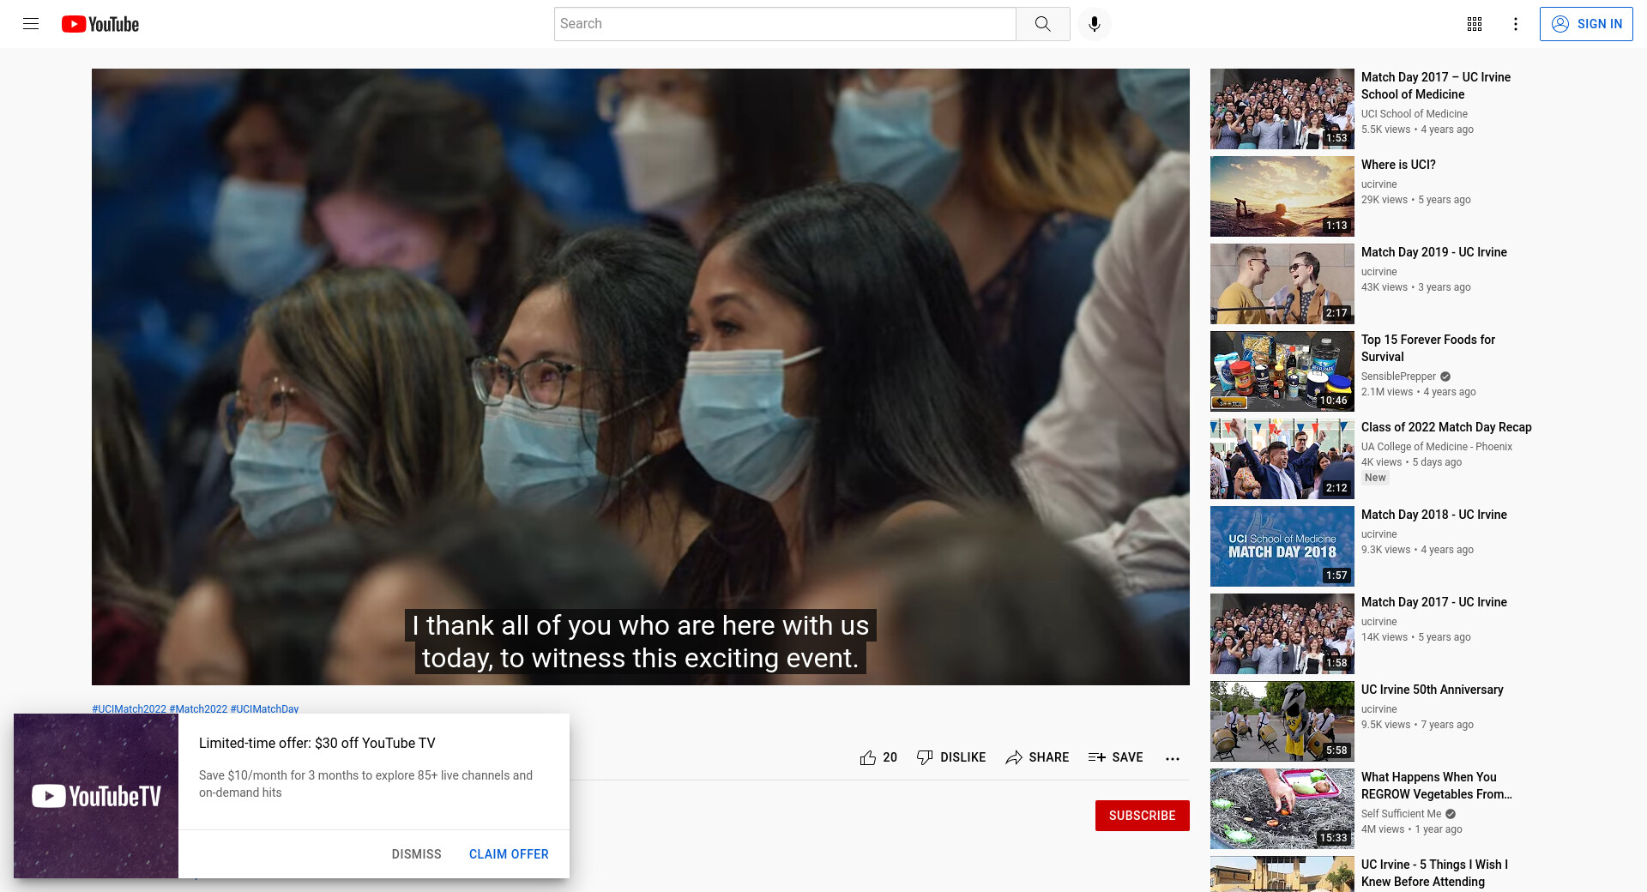The width and height of the screenshot is (1647, 892).
Task: Click the New badge on Match Day Recap
Action: (1375, 478)
